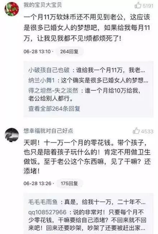This screenshot has height=234, width=158.
Task: Open replier qq108527966 profile
Action: [x=47, y=212]
